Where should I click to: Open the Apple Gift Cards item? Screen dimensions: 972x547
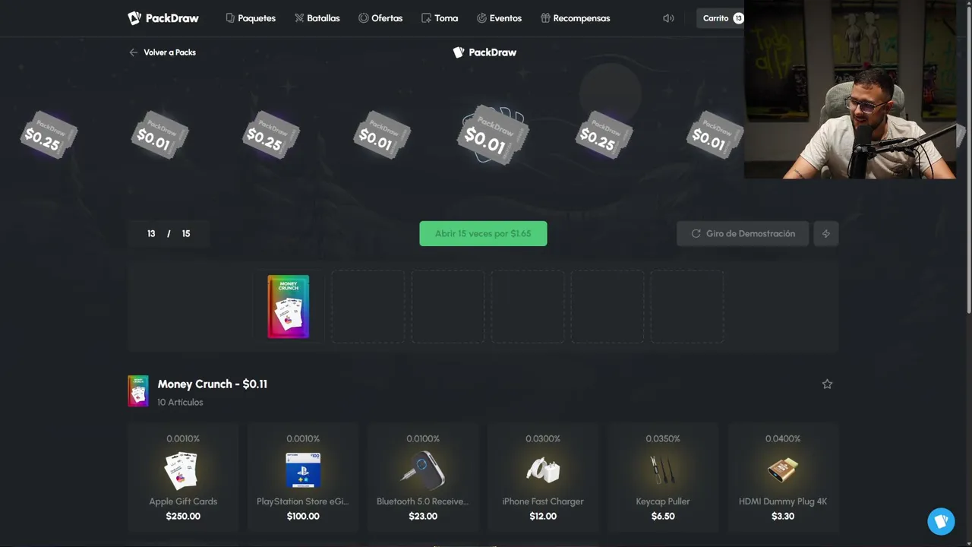pos(183,477)
